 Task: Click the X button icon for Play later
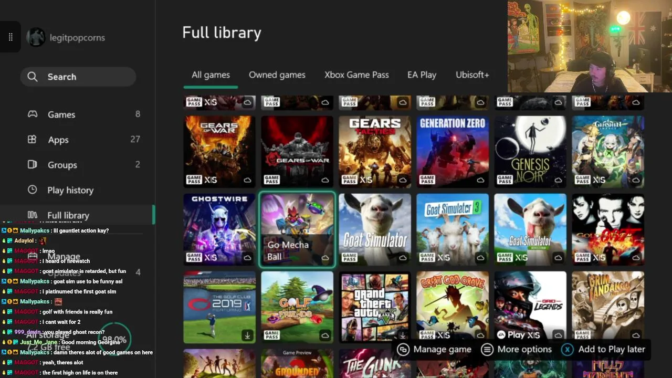[x=568, y=349]
